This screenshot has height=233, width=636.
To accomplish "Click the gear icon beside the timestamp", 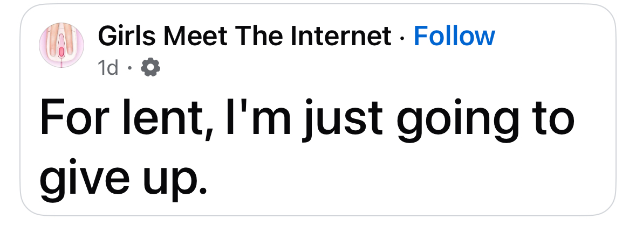I will 149,68.
